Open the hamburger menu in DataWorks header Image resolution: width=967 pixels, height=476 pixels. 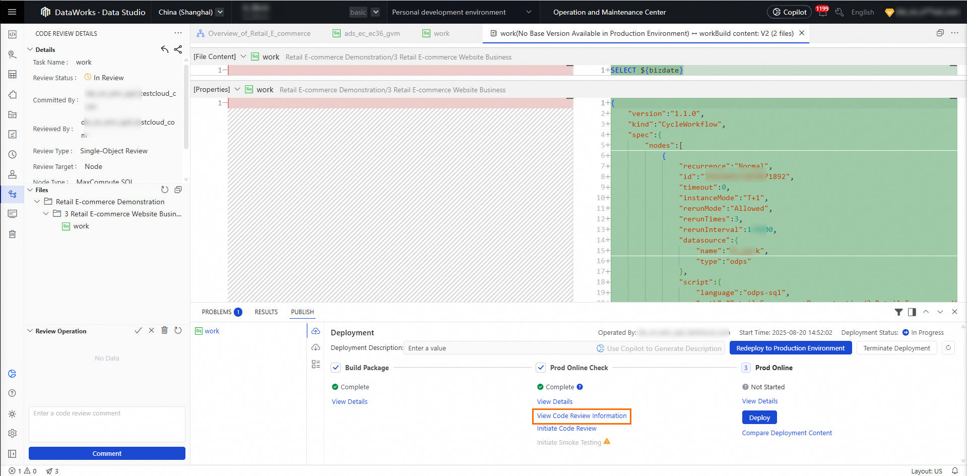[12, 12]
